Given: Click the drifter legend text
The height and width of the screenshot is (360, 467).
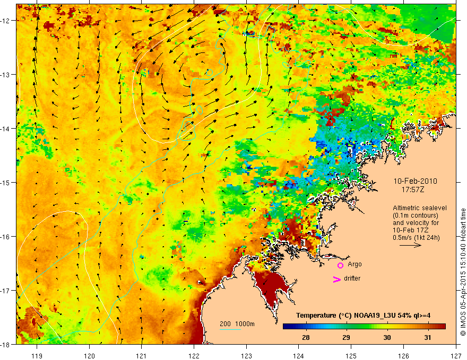Looking at the screenshot, I should [352, 278].
